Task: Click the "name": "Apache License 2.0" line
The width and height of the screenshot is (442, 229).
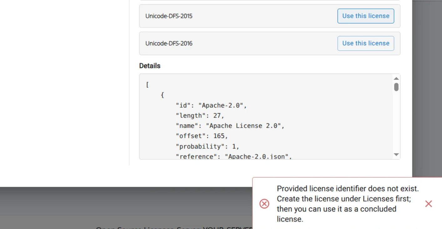Action: point(230,126)
